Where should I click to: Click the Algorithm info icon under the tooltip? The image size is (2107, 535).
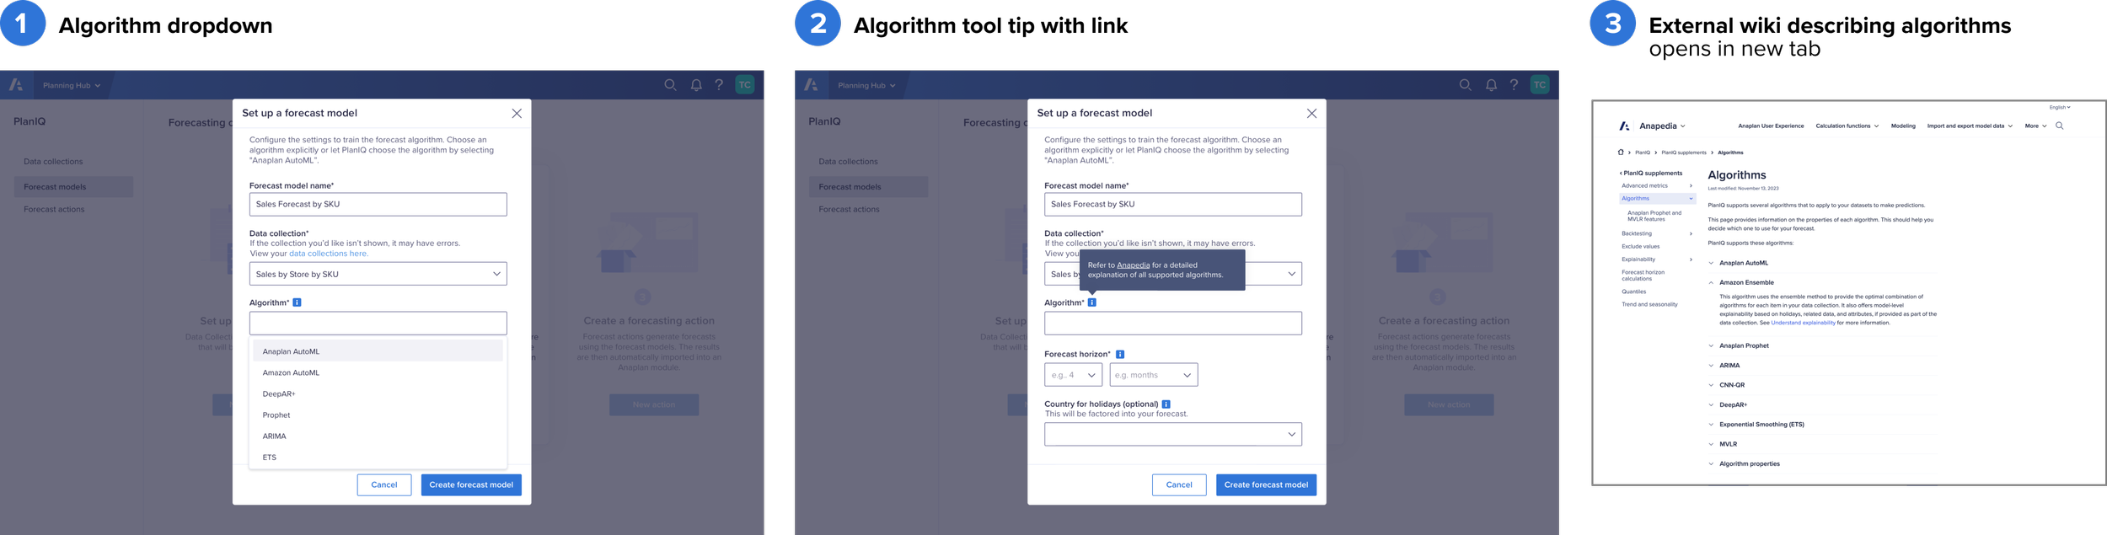pos(1091,302)
